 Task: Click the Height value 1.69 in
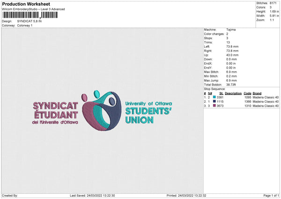pos(274,11)
